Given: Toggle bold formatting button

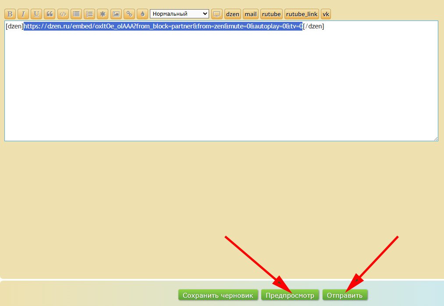Looking at the screenshot, I should click(x=11, y=14).
